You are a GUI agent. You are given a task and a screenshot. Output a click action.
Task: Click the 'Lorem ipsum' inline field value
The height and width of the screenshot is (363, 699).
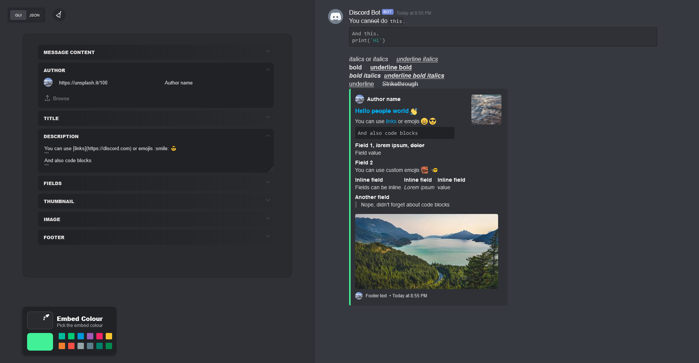[419, 187]
